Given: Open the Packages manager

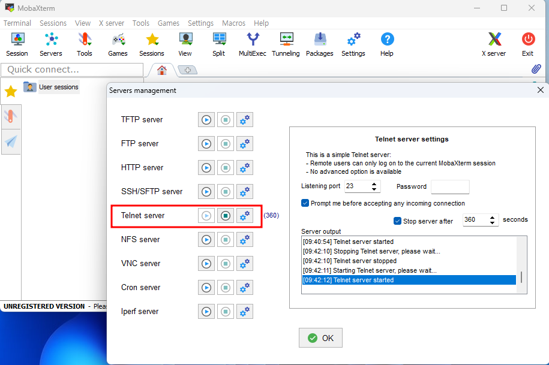Looking at the screenshot, I should tap(319, 44).
